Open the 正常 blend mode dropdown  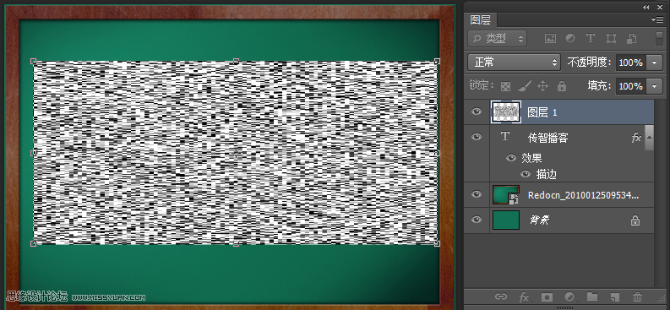514,63
